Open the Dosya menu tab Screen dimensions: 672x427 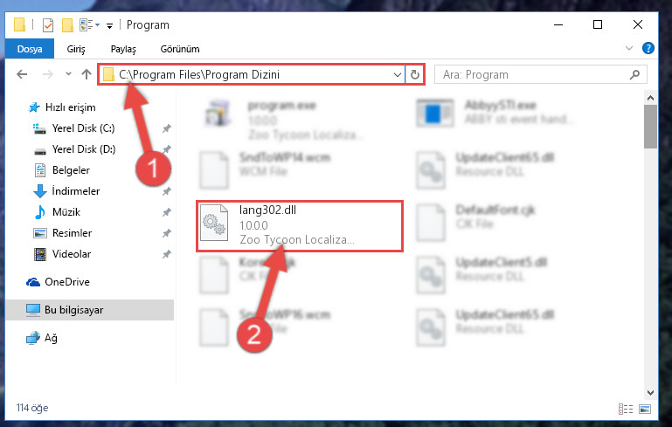click(x=30, y=49)
